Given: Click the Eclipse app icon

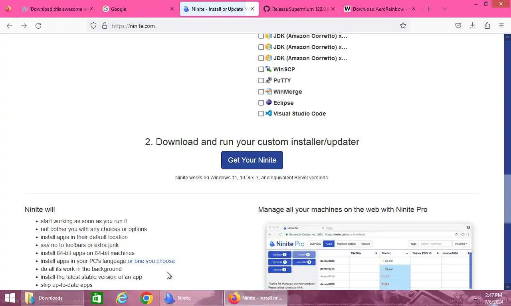Looking at the screenshot, I should (x=269, y=102).
